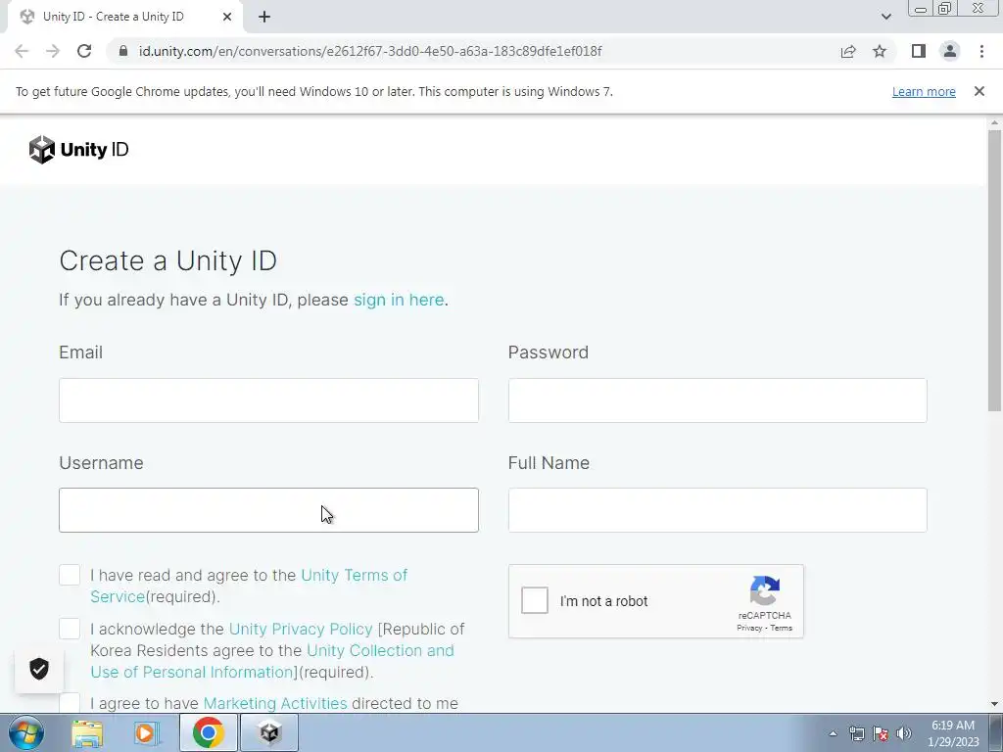
Task: Show hidden system tray icons
Action: tap(833, 733)
